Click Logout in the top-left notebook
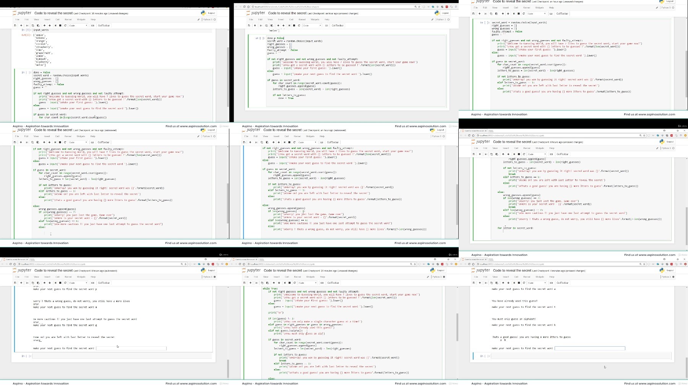Image resolution: width=688 pixels, height=386 pixels. point(211,13)
